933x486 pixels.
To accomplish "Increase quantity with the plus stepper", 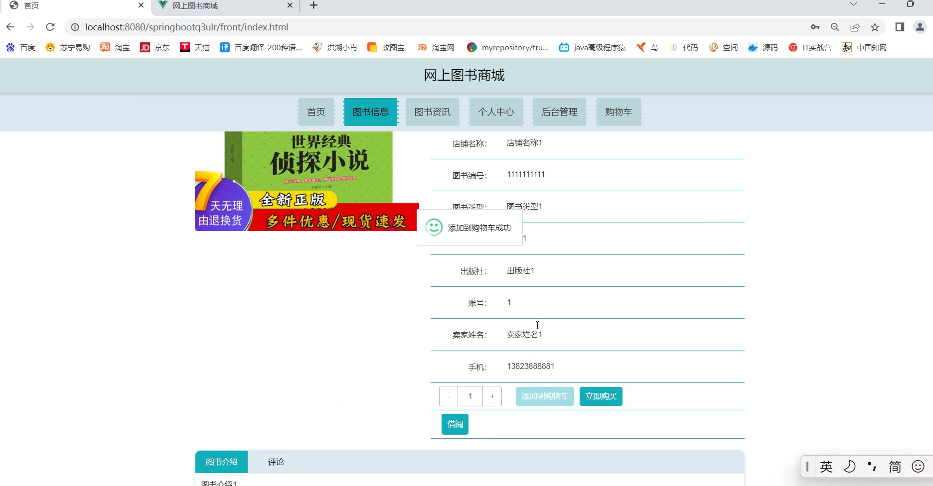I will 492,396.
